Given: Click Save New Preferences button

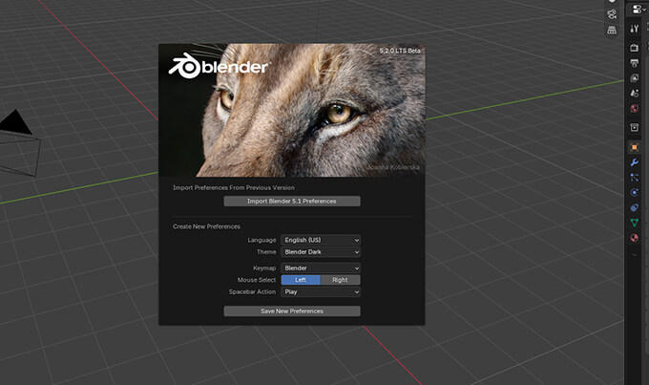Looking at the screenshot, I should coord(292,311).
